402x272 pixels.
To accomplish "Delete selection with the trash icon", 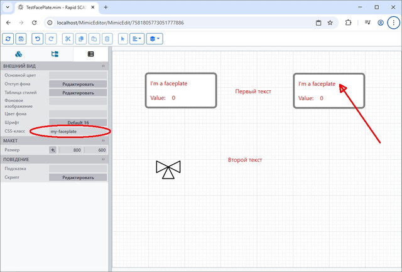I will click(107, 39).
